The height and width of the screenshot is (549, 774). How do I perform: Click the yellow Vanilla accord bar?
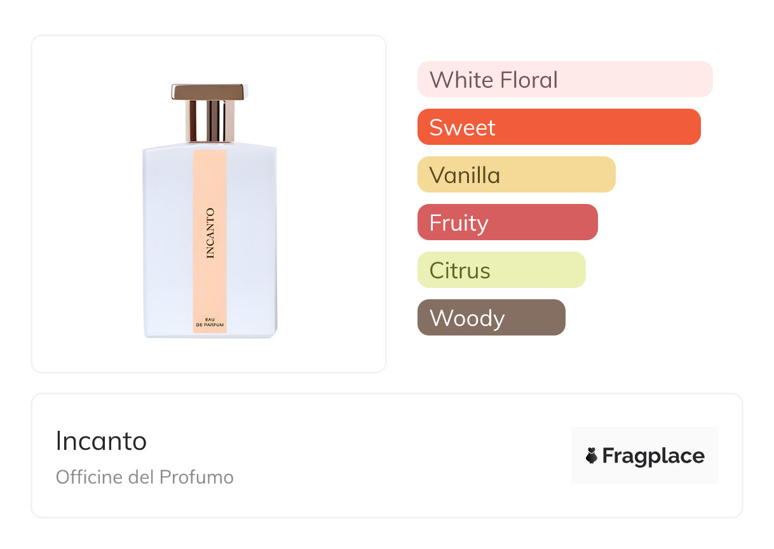(x=516, y=175)
